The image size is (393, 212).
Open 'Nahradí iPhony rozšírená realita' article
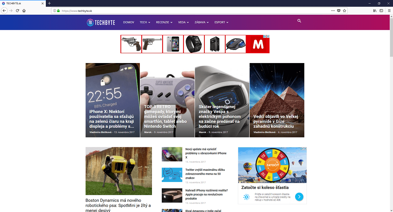pyautogui.click(x=206, y=194)
